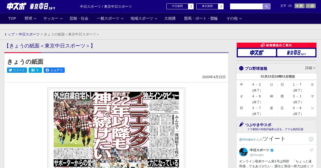Viewport: 321px width, 168px height.
Task: Click the megaphone icon by つぶやき中スポ
Action: click(241, 124)
